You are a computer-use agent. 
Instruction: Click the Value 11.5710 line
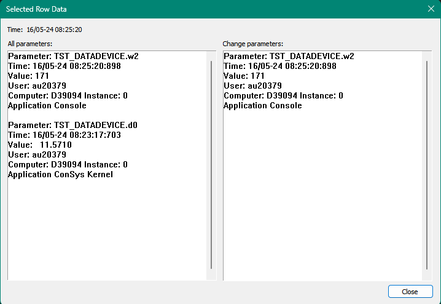pos(40,145)
